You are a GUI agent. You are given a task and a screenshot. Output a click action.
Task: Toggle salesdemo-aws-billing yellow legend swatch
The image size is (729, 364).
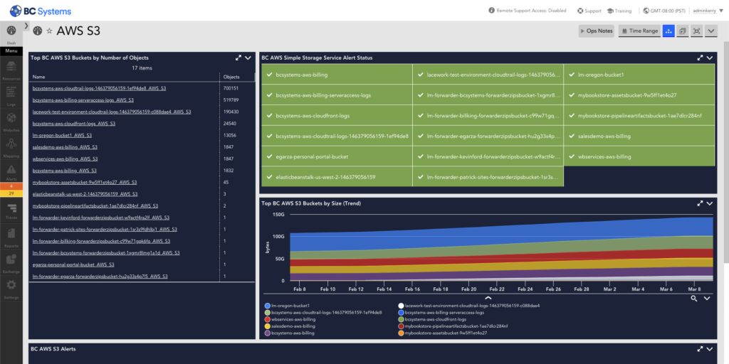point(268,326)
